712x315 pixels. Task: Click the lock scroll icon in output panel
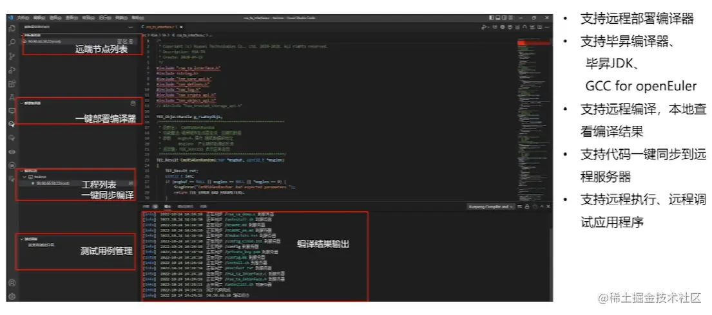[526, 206]
